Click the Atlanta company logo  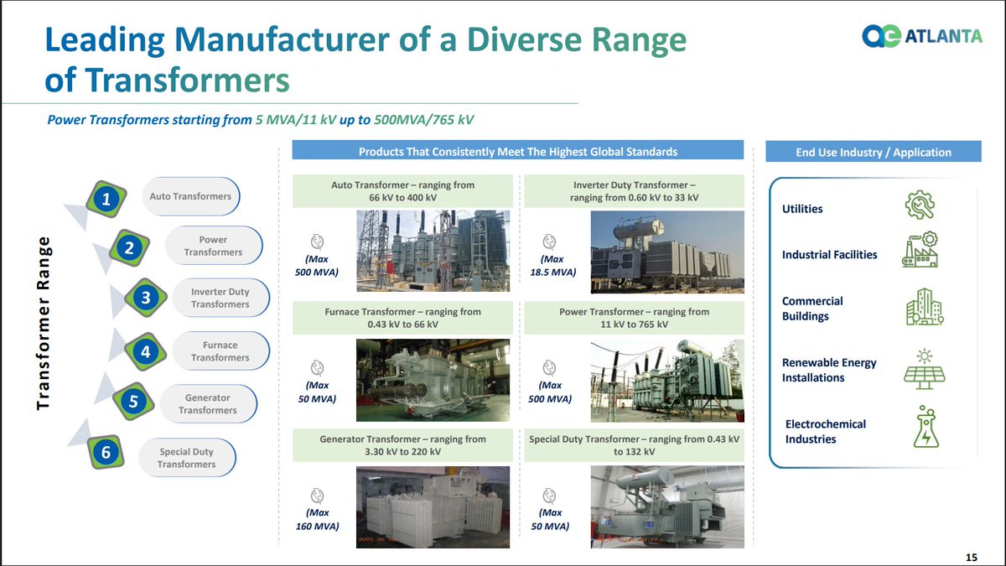click(x=924, y=37)
